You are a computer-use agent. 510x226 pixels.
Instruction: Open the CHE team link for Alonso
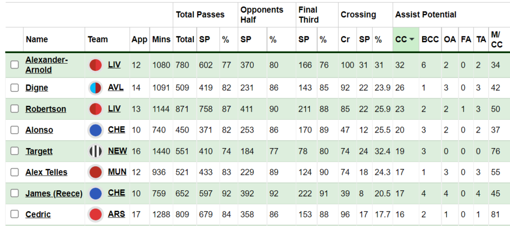[117, 130]
